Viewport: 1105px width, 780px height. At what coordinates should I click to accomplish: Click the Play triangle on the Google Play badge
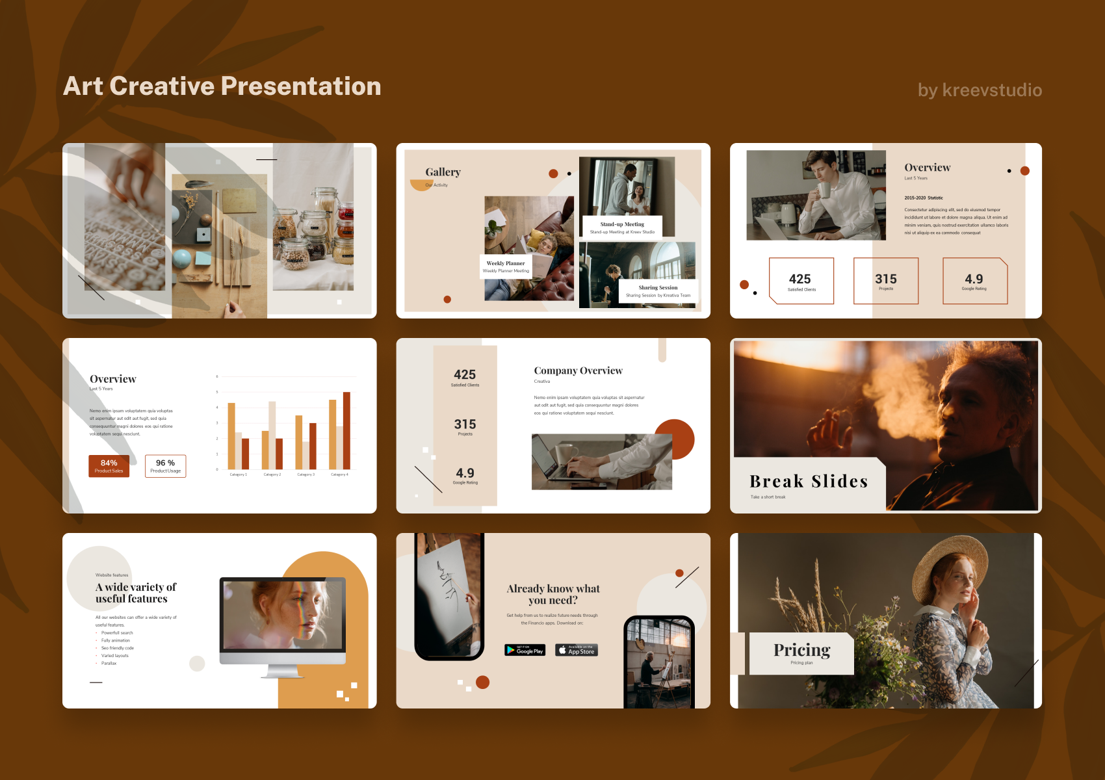[510, 649]
